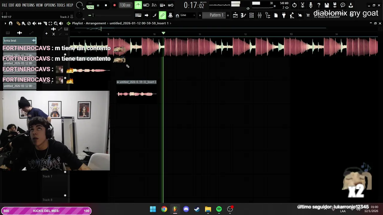Open the Playlist view from toolbar
Viewport: 383px width, 215px height.
[235, 15]
